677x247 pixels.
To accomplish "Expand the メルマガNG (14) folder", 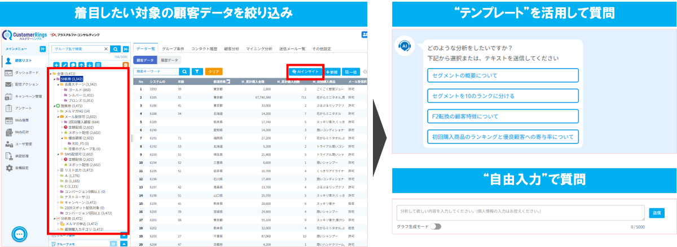I will click(x=58, y=111).
